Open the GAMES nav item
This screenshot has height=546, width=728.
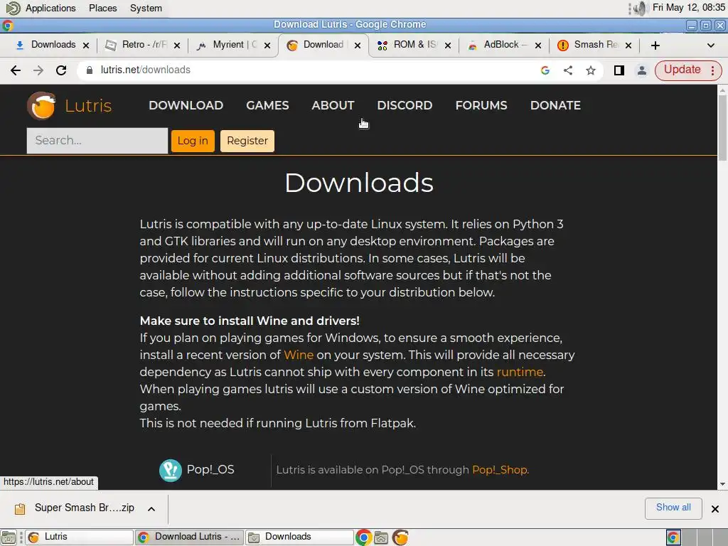click(267, 105)
